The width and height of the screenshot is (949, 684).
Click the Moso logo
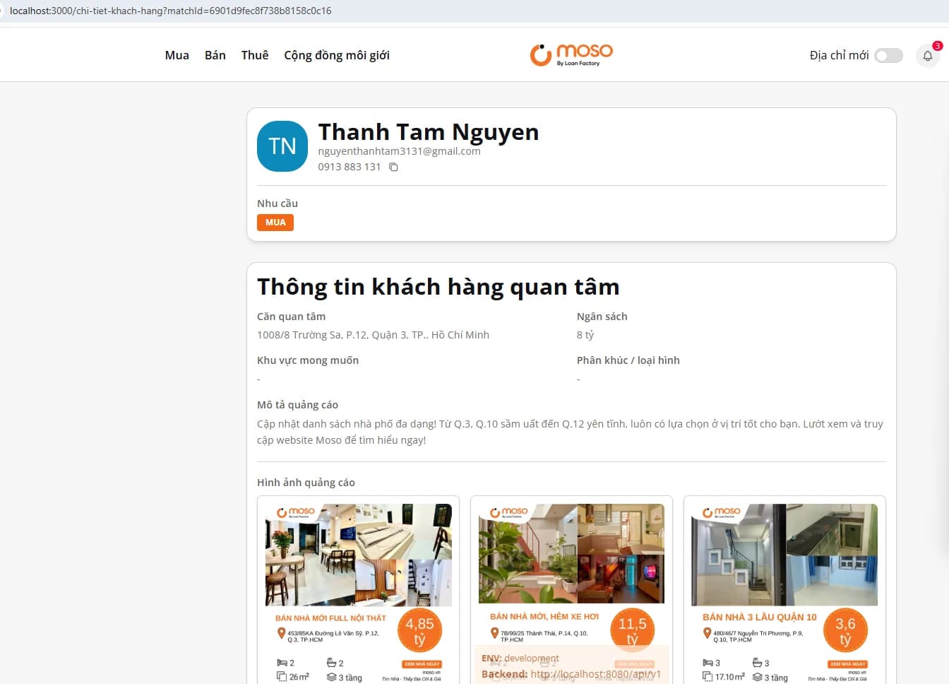tap(571, 54)
